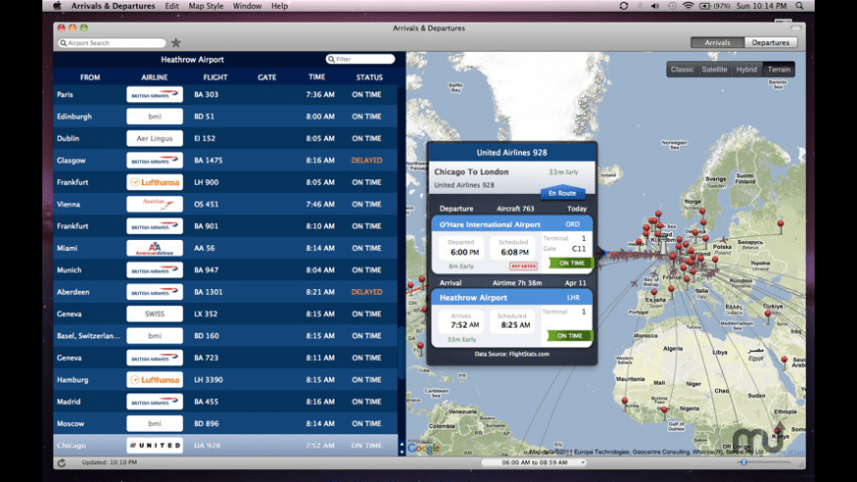Click the En Route status badge
Image resolution: width=857 pixels, height=482 pixels.
tap(562, 193)
